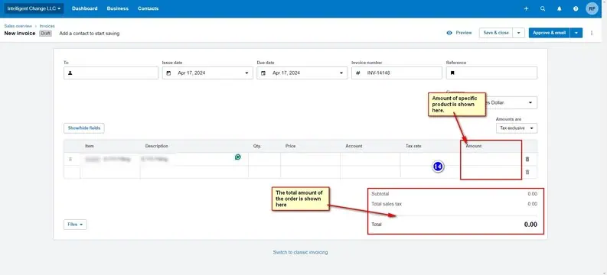Click the first row Account cell
607x275 pixels.
click(x=370, y=159)
